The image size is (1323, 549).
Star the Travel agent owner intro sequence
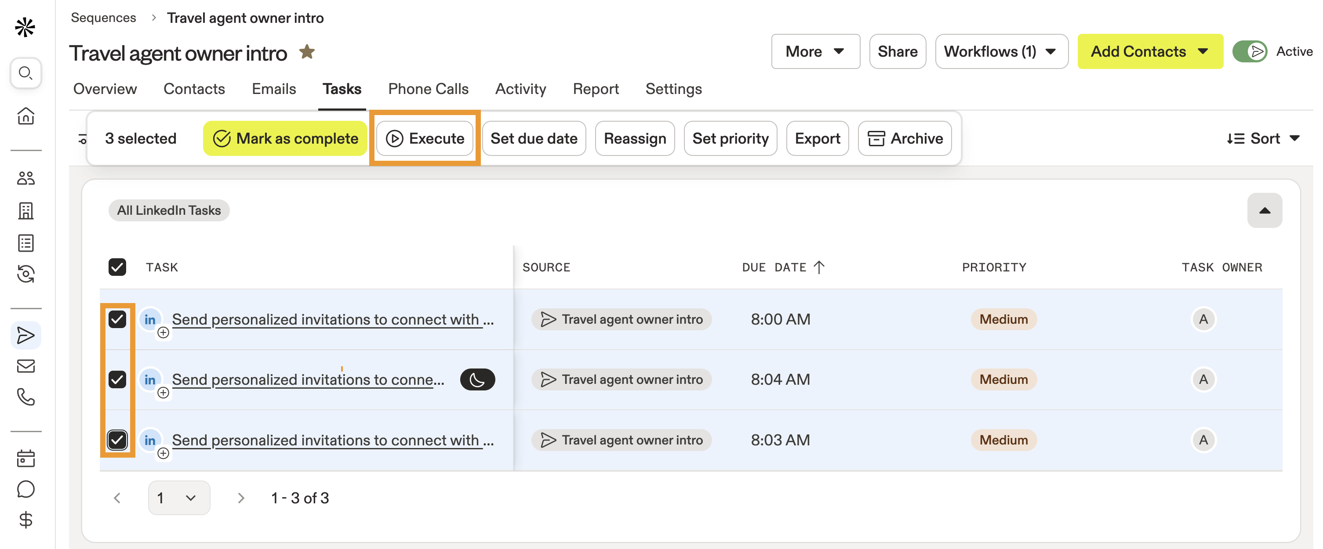coord(307,51)
